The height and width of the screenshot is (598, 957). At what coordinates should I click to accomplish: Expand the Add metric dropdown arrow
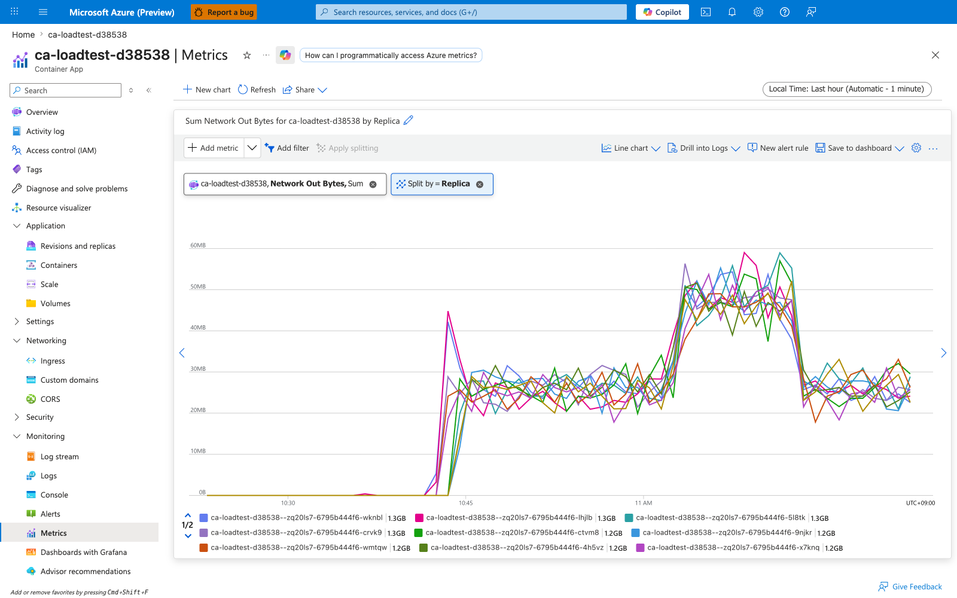pos(252,148)
